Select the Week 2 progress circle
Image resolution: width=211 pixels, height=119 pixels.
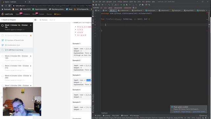pos(3,56)
